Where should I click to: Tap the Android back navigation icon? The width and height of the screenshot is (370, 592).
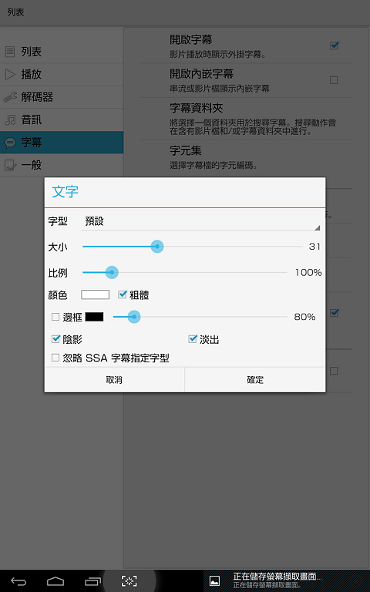click(18, 581)
